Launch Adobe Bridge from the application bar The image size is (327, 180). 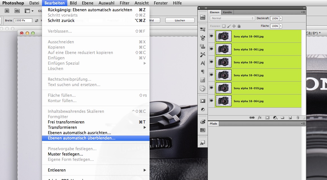pyautogui.click(x=7, y=11)
